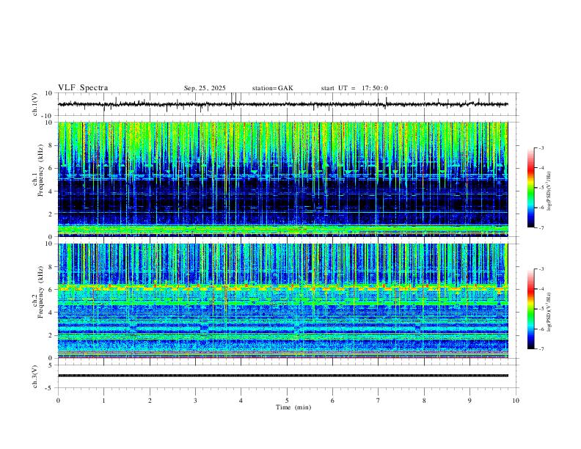581x449 pixels.
Task: Click the "6" kHz tick on ch.2 spectrogram axis
Action: (x=51, y=290)
